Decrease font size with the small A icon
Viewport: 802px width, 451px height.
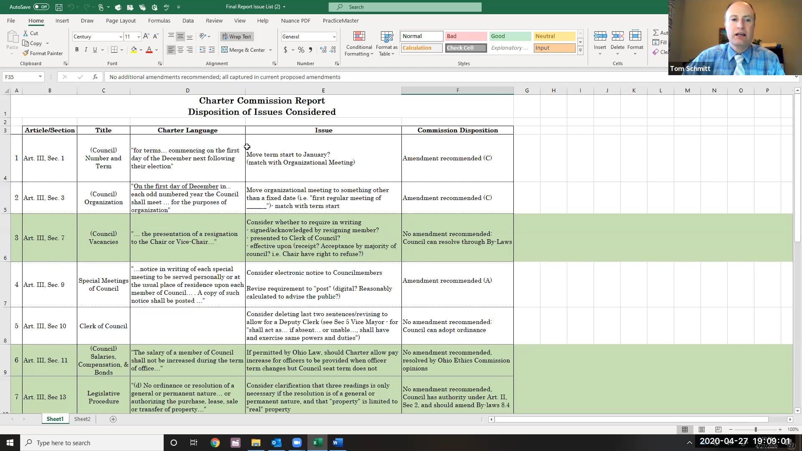tap(155, 37)
